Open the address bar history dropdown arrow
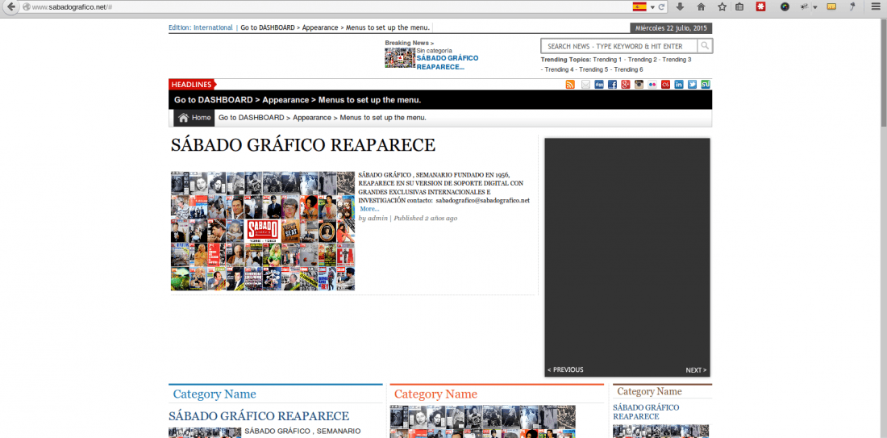Viewport: 887px width, 438px height. point(652,7)
